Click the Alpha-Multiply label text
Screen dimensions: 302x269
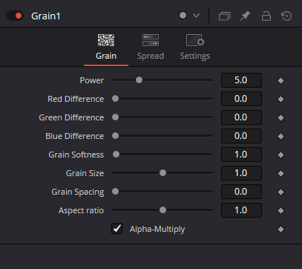(157, 230)
